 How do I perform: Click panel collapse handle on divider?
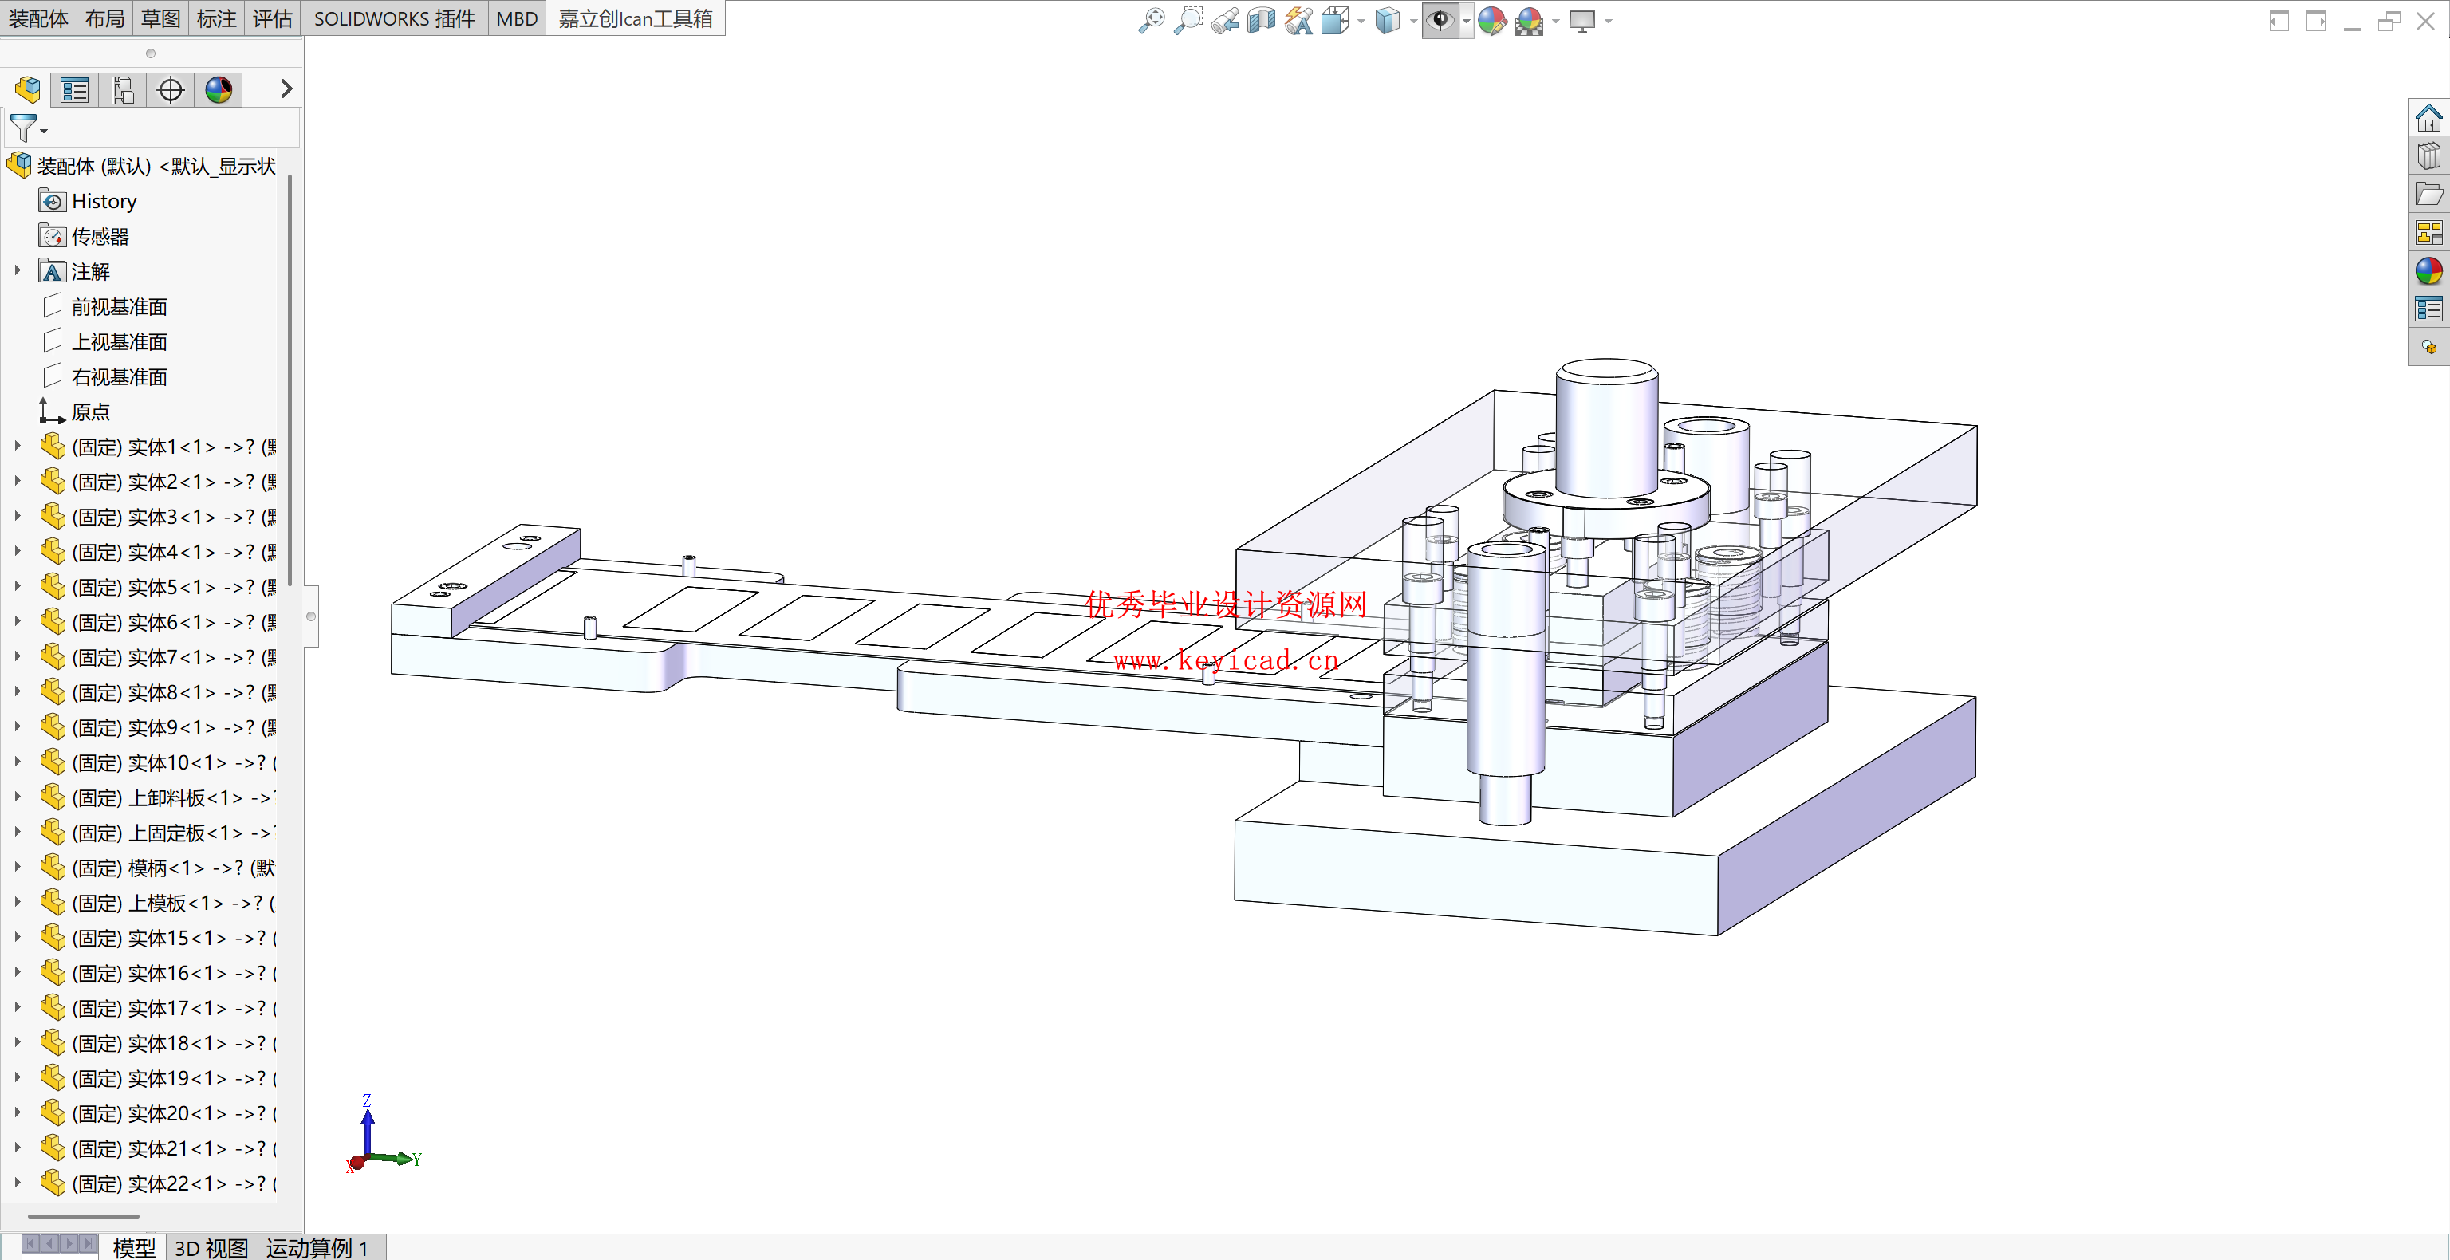pyautogui.click(x=311, y=616)
